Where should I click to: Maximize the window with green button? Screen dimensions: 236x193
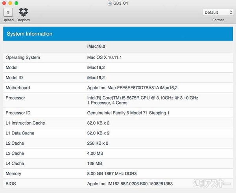click(x=17, y=3)
